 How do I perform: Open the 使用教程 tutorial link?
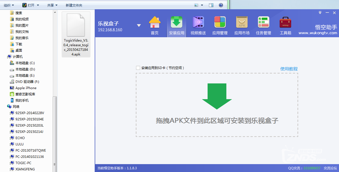[x=289, y=69]
